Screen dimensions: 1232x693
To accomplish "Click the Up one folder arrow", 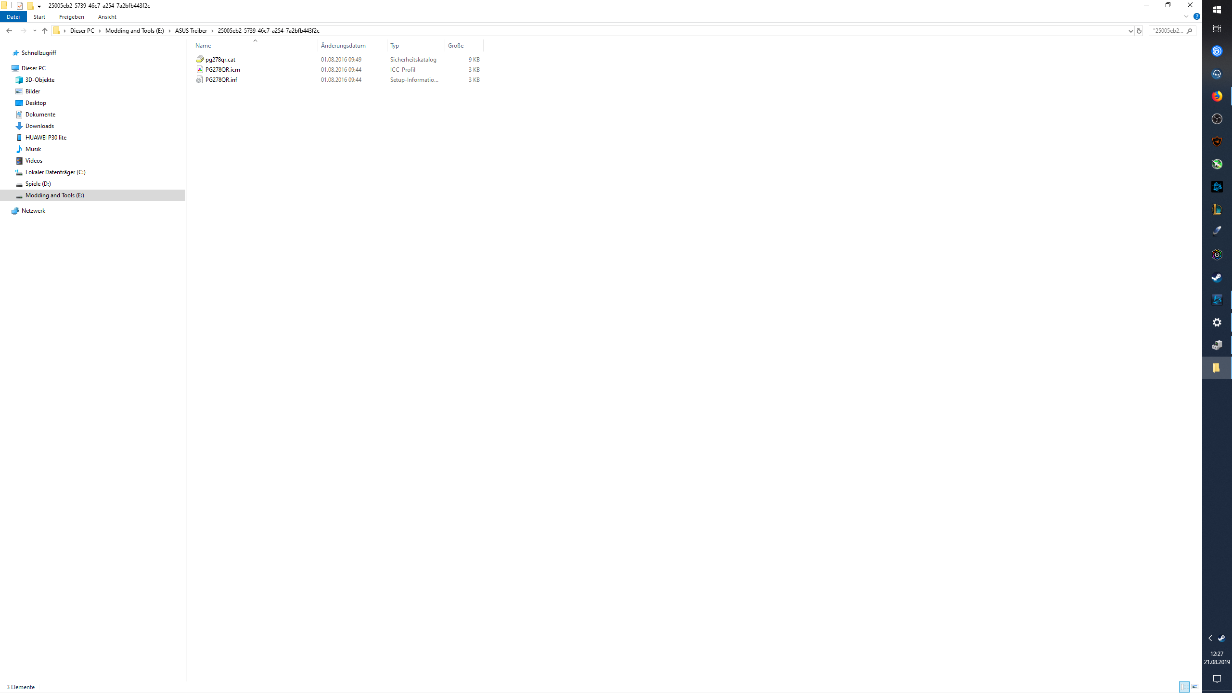I will click(45, 31).
